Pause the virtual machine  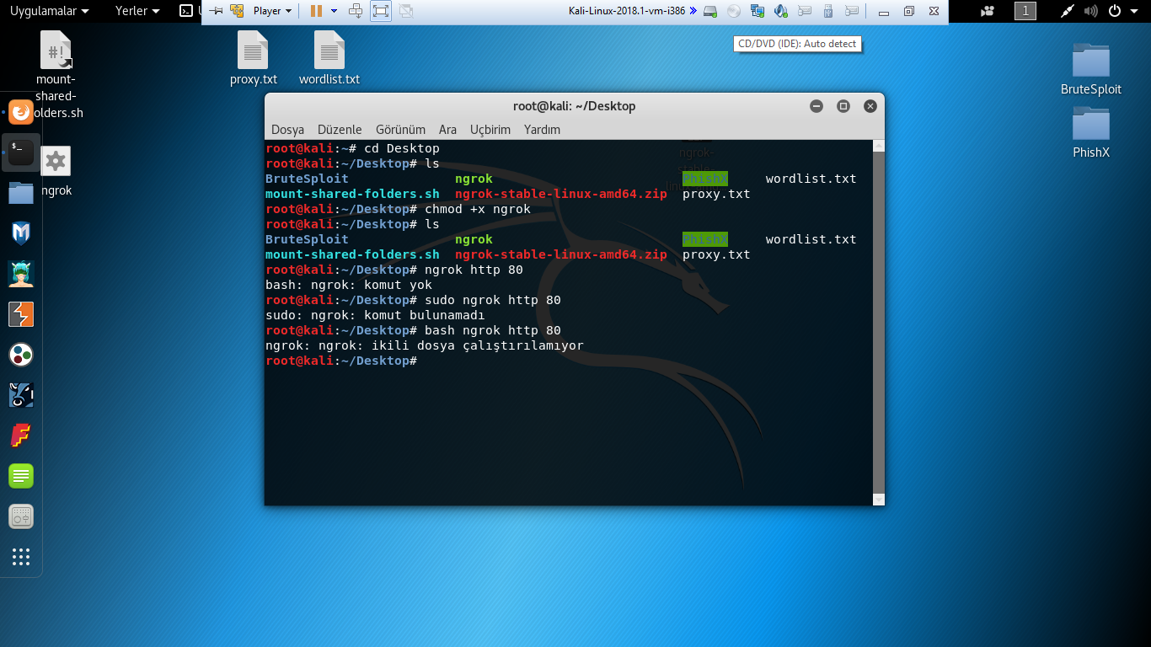tap(316, 11)
